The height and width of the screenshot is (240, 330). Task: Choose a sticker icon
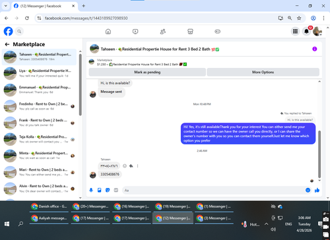[x=108, y=191]
